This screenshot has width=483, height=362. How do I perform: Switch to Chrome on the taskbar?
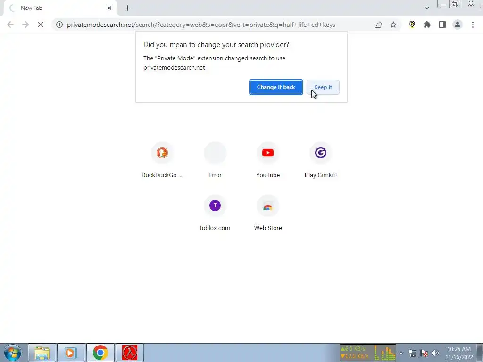(100, 353)
